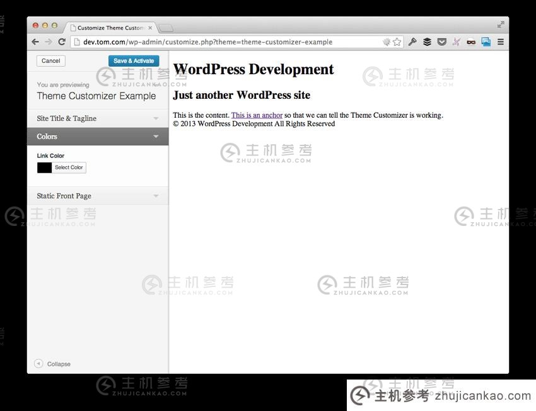
Task: Click the Select Color button
Action: tap(69, 167)
